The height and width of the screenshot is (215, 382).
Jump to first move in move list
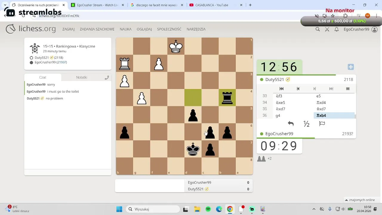pyautogui.click(x=281, y=89)
